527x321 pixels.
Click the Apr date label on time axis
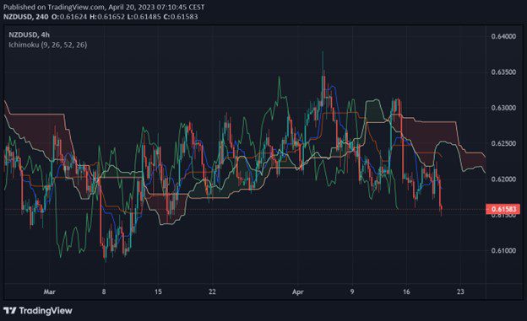(x=298, y=292)
